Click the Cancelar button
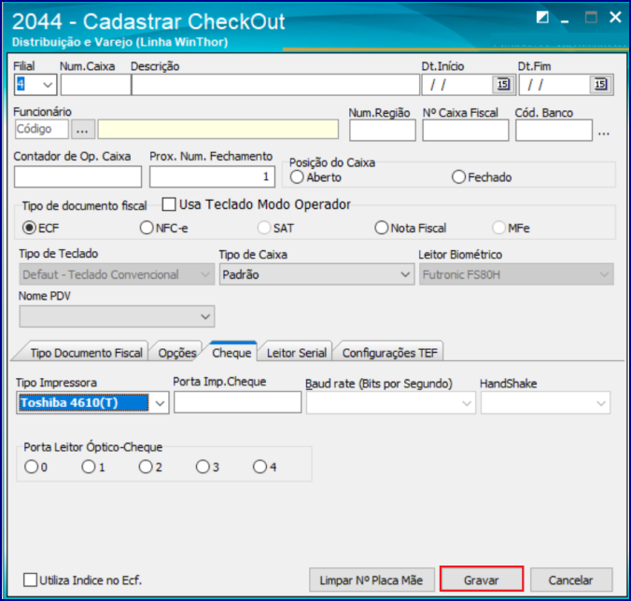Screen dimensions: 631x601 tap(570, 580)
